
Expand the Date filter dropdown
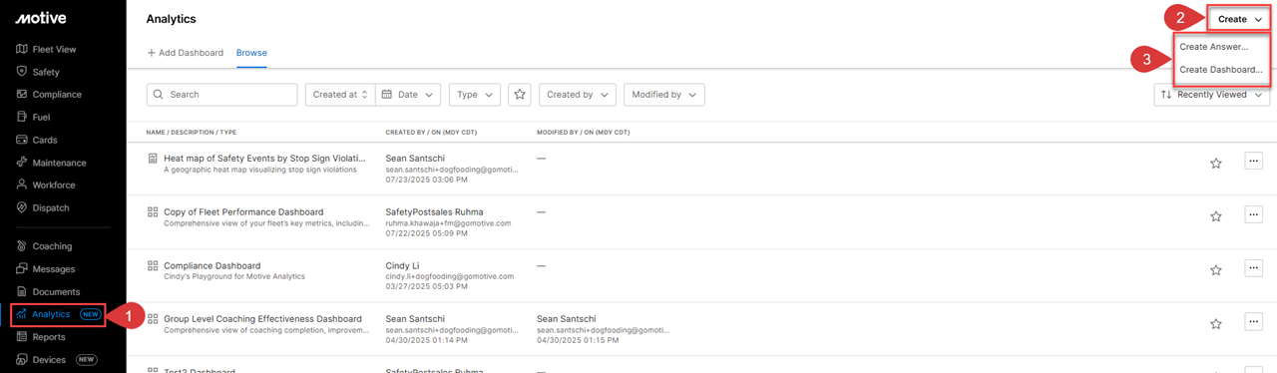coord(407,95)
